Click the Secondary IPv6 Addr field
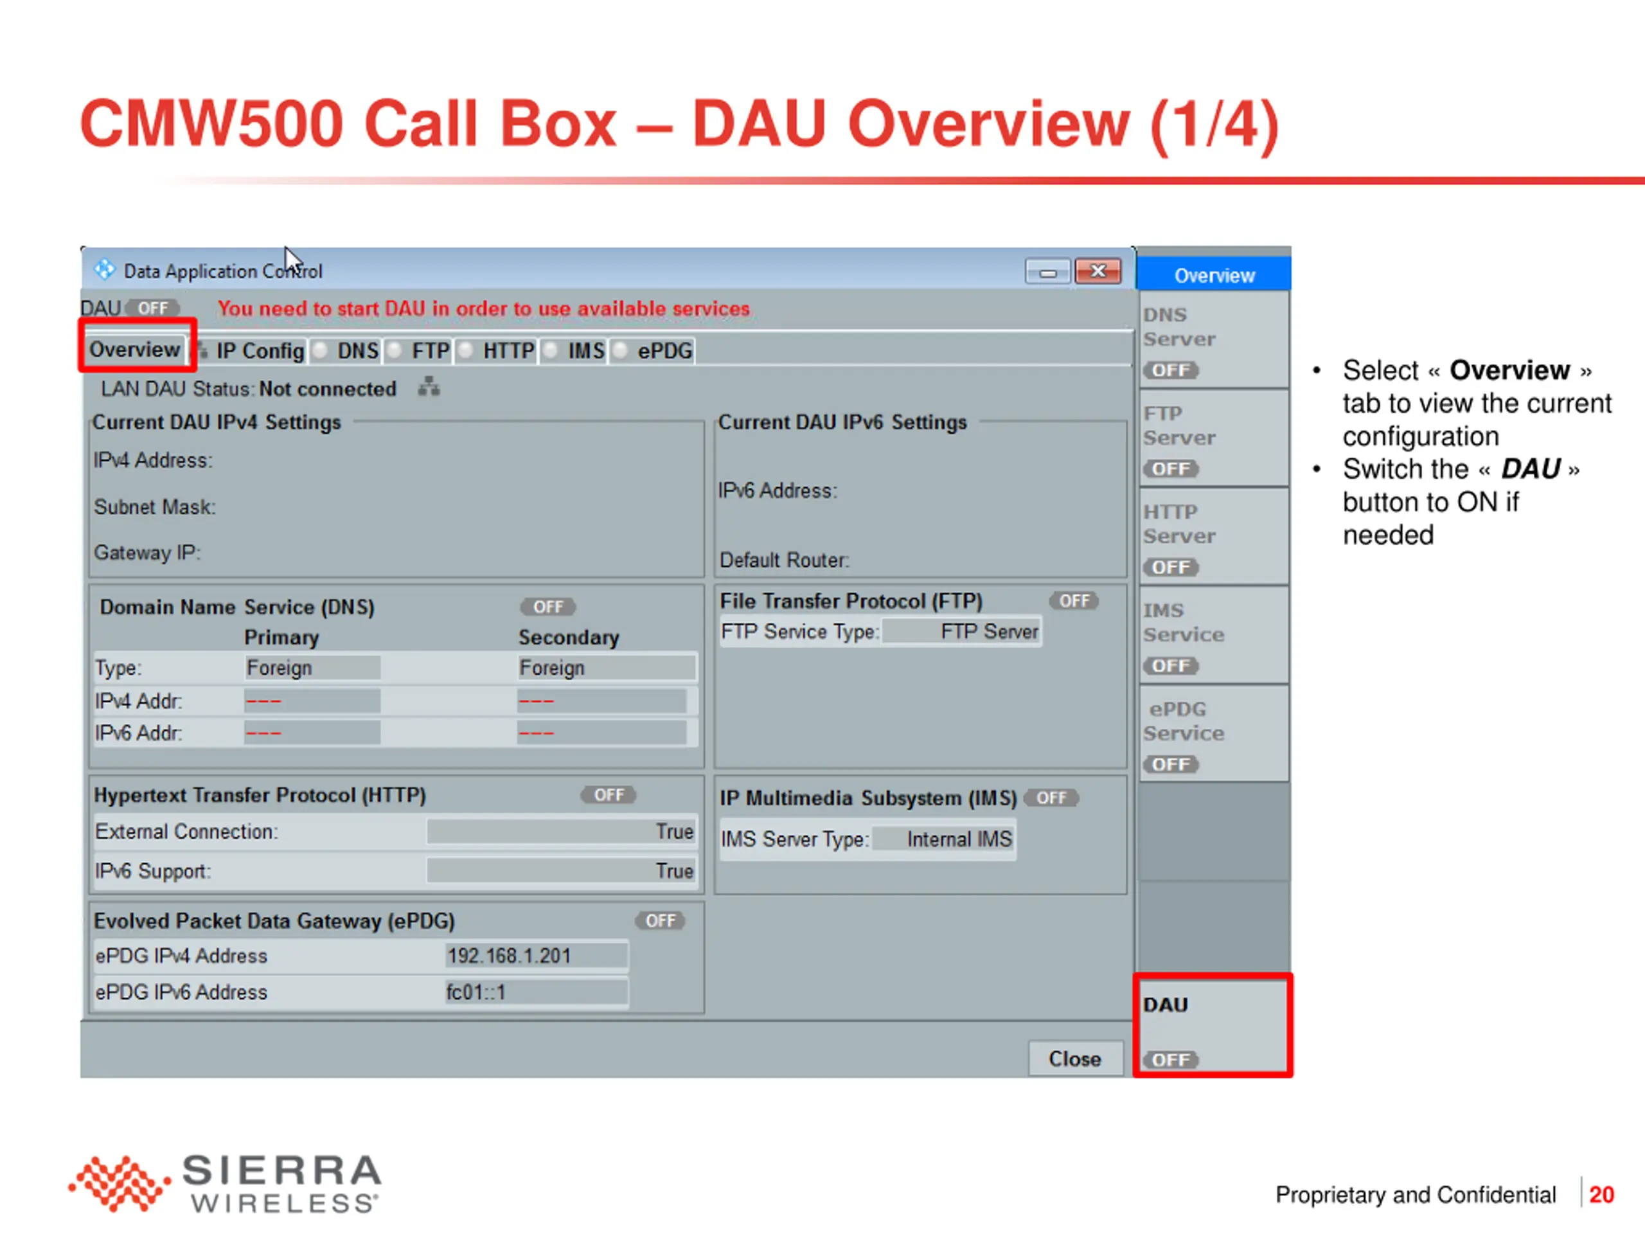The image size is (1645, 1234). [x=602, y=733]
